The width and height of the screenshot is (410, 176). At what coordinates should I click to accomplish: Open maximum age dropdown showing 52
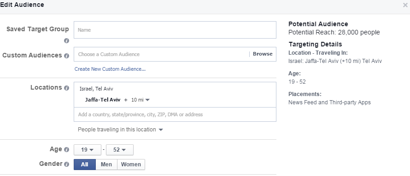(x=119, y=150)
